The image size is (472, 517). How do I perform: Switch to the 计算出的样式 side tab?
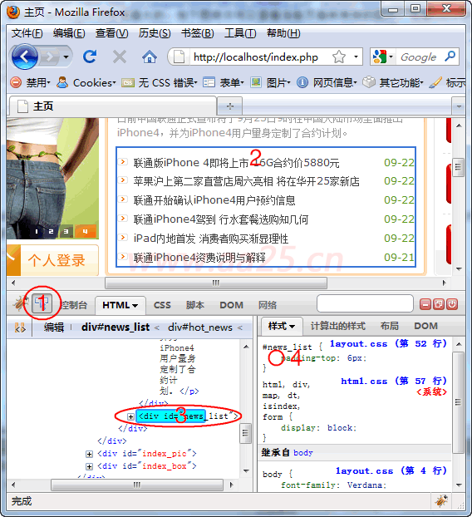(x=338, y=326)
